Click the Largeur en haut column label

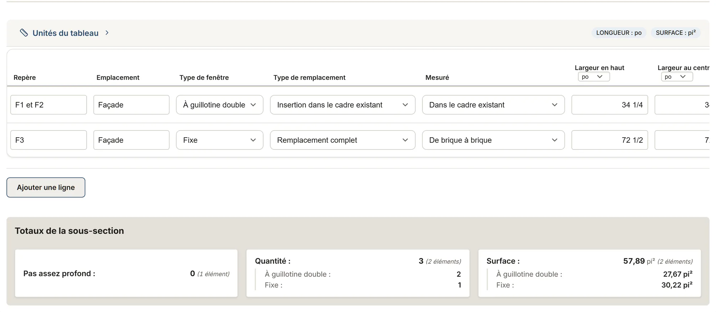tap(599, 68)
